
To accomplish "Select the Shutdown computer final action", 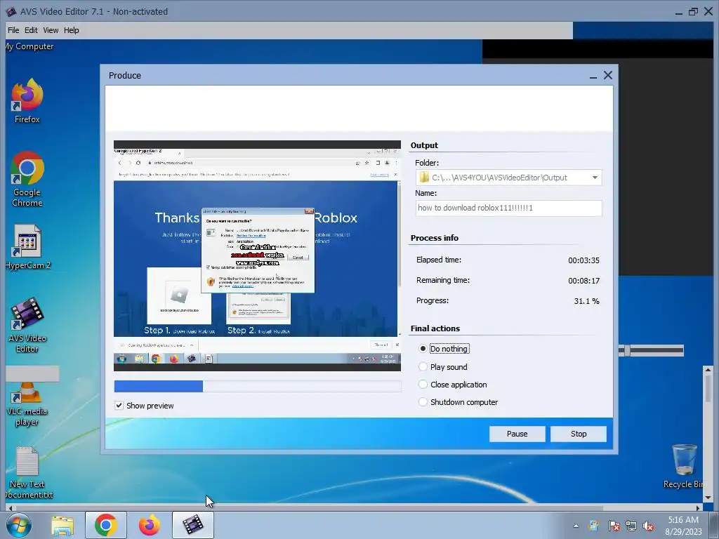I will [458, 402].
